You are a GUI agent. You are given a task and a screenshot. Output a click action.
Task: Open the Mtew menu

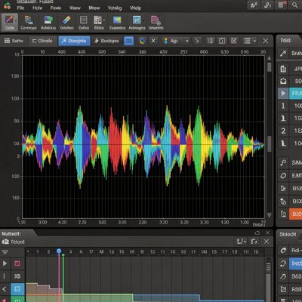pos(94,8)
